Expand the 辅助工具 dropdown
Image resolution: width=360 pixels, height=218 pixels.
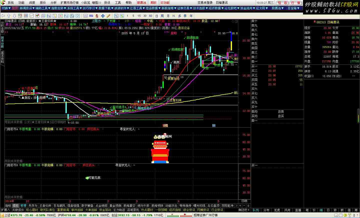click(43, 8)
